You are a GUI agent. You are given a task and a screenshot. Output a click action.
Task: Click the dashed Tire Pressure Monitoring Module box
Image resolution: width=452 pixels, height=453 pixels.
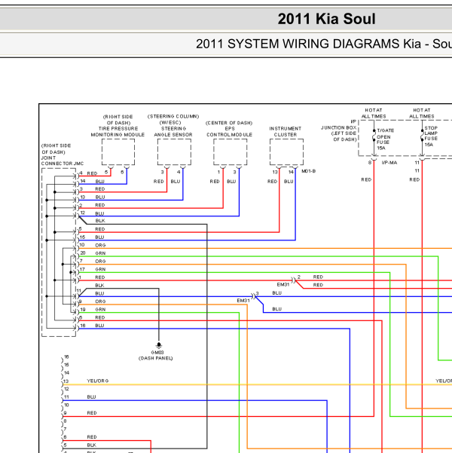[118, 152]
